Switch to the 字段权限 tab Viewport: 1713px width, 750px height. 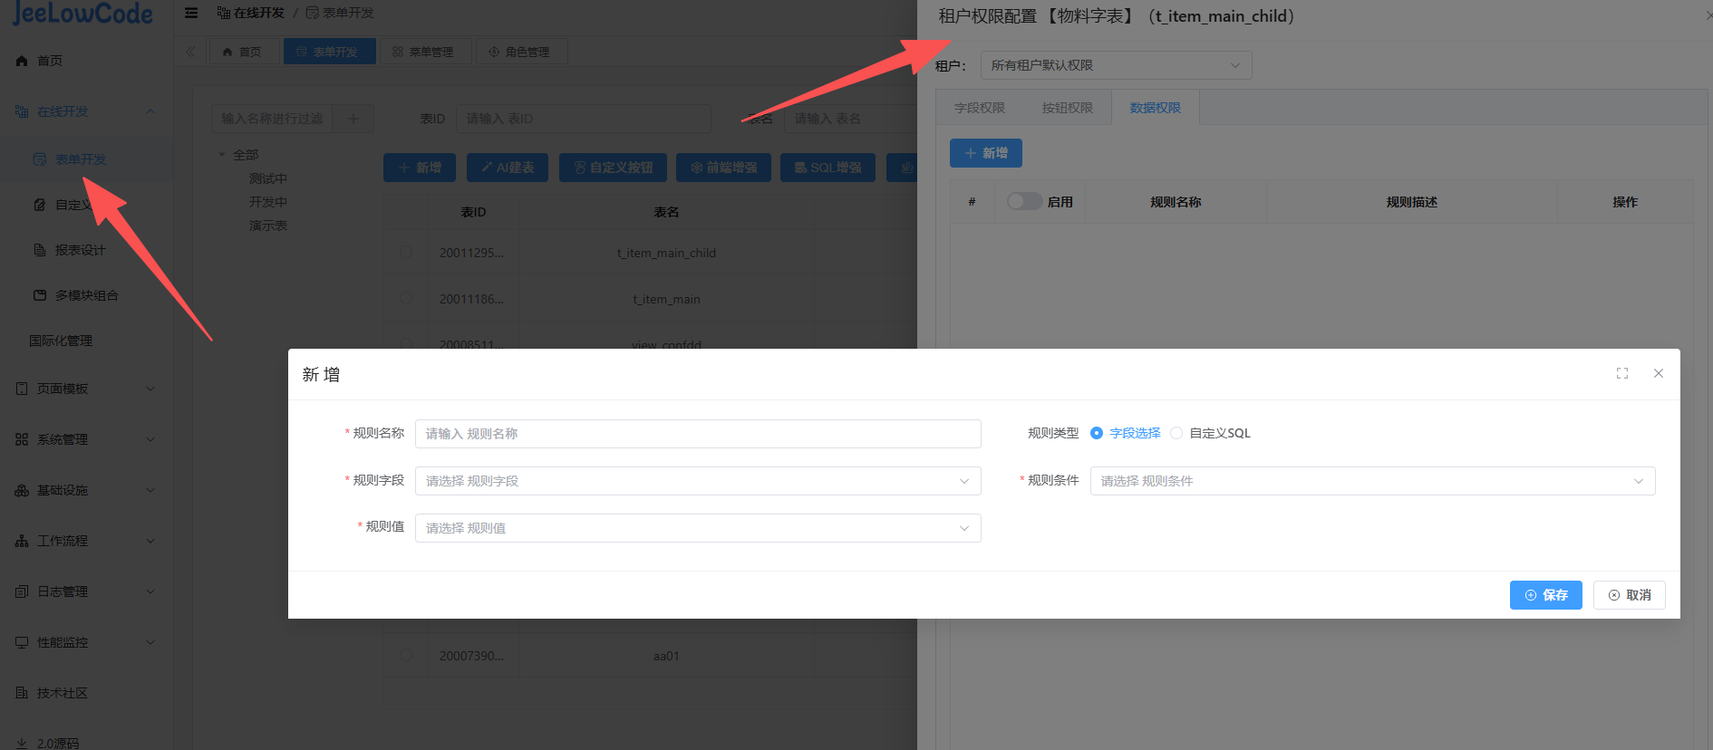[x=979, y=108]
